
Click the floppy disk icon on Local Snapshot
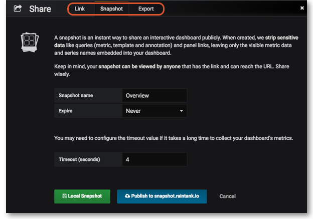coord(64,196)
